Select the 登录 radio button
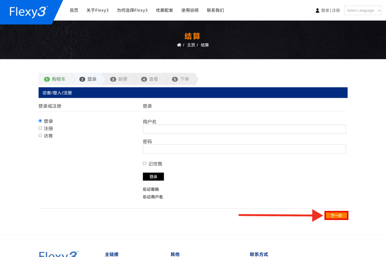This screenshot has height=257, width=386. click(x=40, y=121)
